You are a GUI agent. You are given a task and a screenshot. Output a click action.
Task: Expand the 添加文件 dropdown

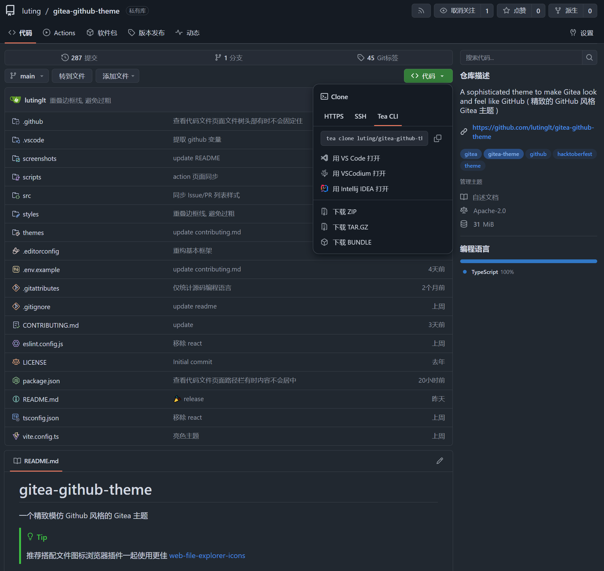(117, 76)
